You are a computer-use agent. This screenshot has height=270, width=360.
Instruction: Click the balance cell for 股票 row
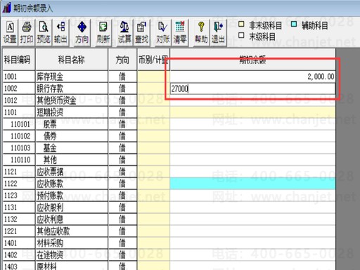point(252,124)
